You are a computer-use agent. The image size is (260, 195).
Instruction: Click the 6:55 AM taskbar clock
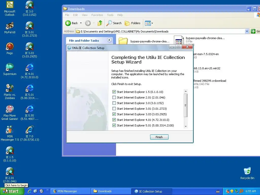(251, 191)
